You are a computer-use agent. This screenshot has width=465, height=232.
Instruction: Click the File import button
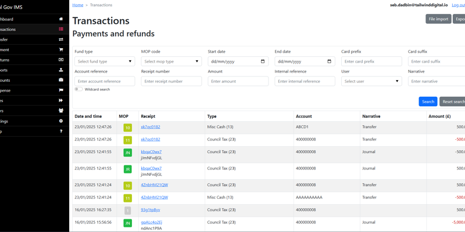click(x=438, y=19)
